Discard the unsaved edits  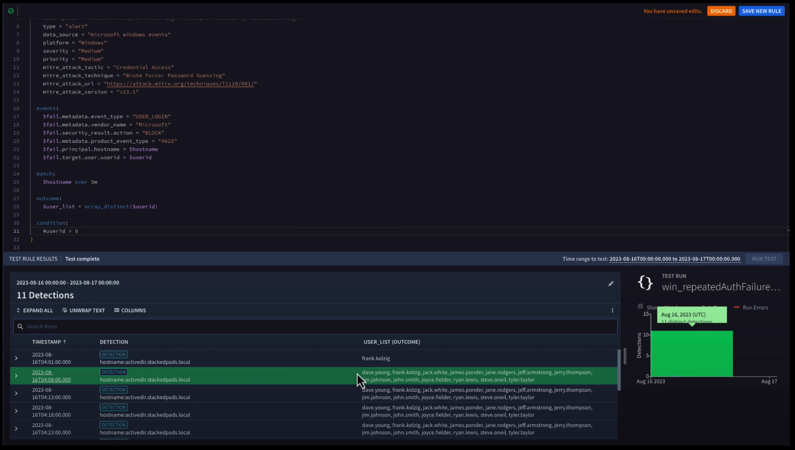(721, 11)
